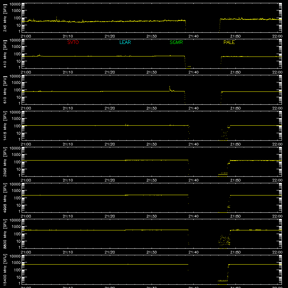This screenshot has height=288, width=288.
Task: Click the 21:00 tick under 4995 MHz plot
Action: click(26, 216)
